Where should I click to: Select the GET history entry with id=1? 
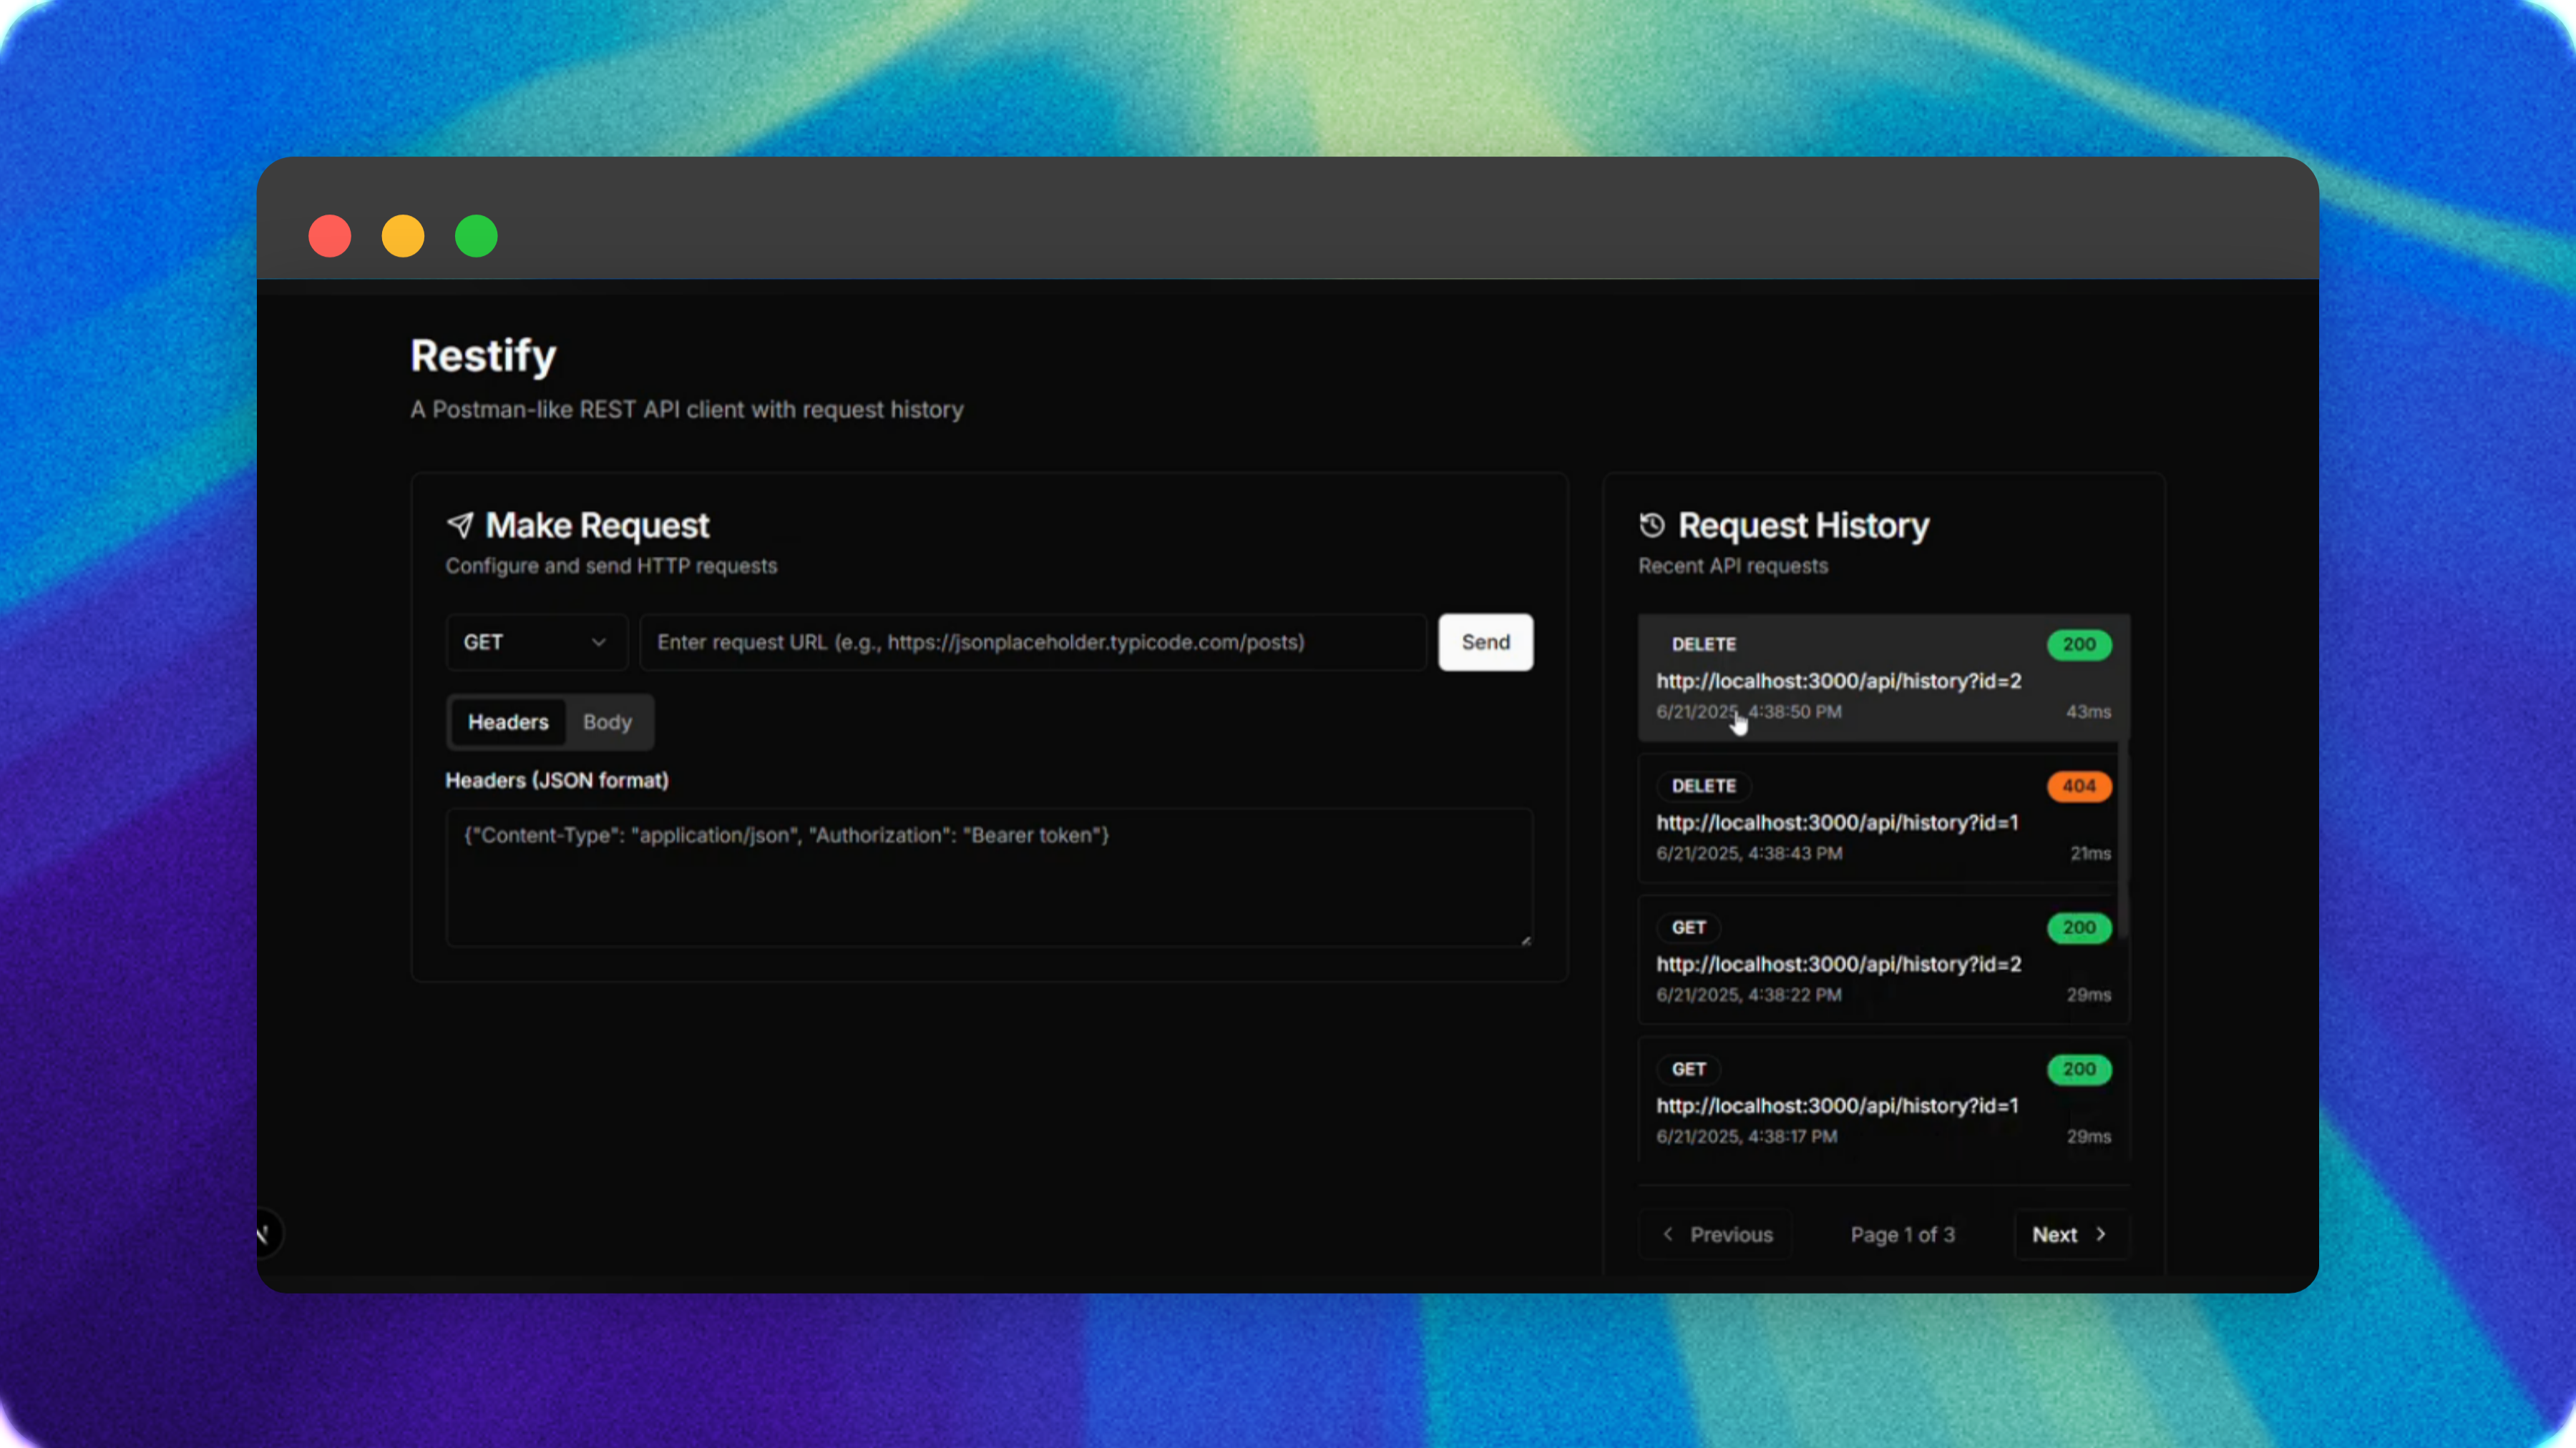pos(1880,1102)
